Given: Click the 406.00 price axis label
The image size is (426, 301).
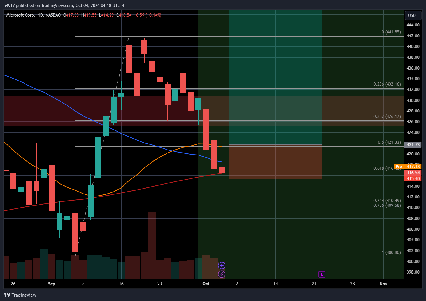Looking at the screenshot, I should (413, 229).
